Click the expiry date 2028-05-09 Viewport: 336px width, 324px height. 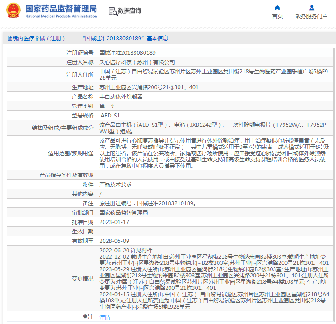pyautogui.click(x=114, y=241)
